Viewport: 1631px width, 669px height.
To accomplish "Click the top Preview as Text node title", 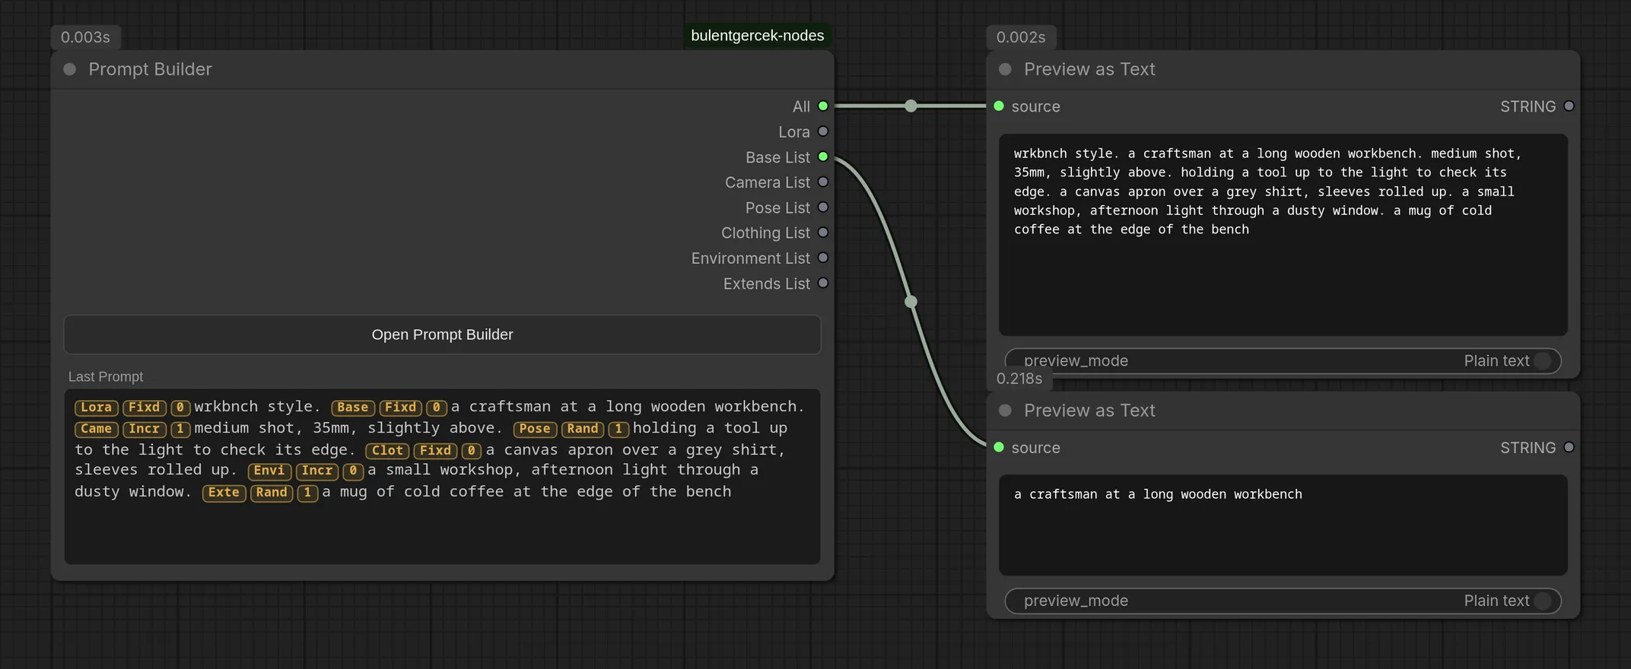I will pyautogui.click(x=1089, y=69).
